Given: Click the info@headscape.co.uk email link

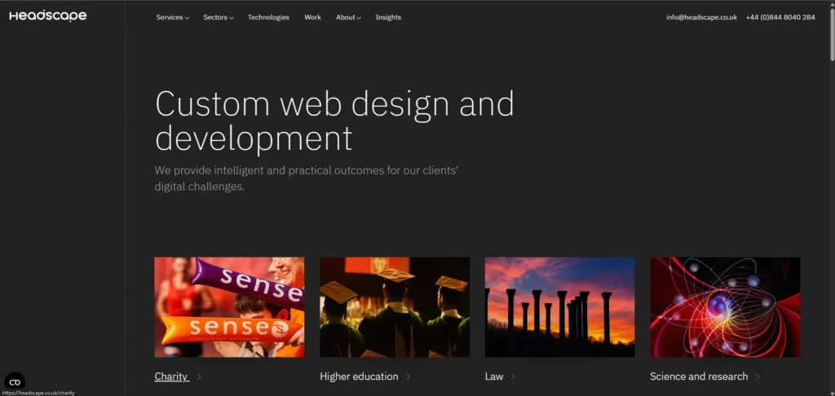Looking at the screenshot, I should click(701, 17).
